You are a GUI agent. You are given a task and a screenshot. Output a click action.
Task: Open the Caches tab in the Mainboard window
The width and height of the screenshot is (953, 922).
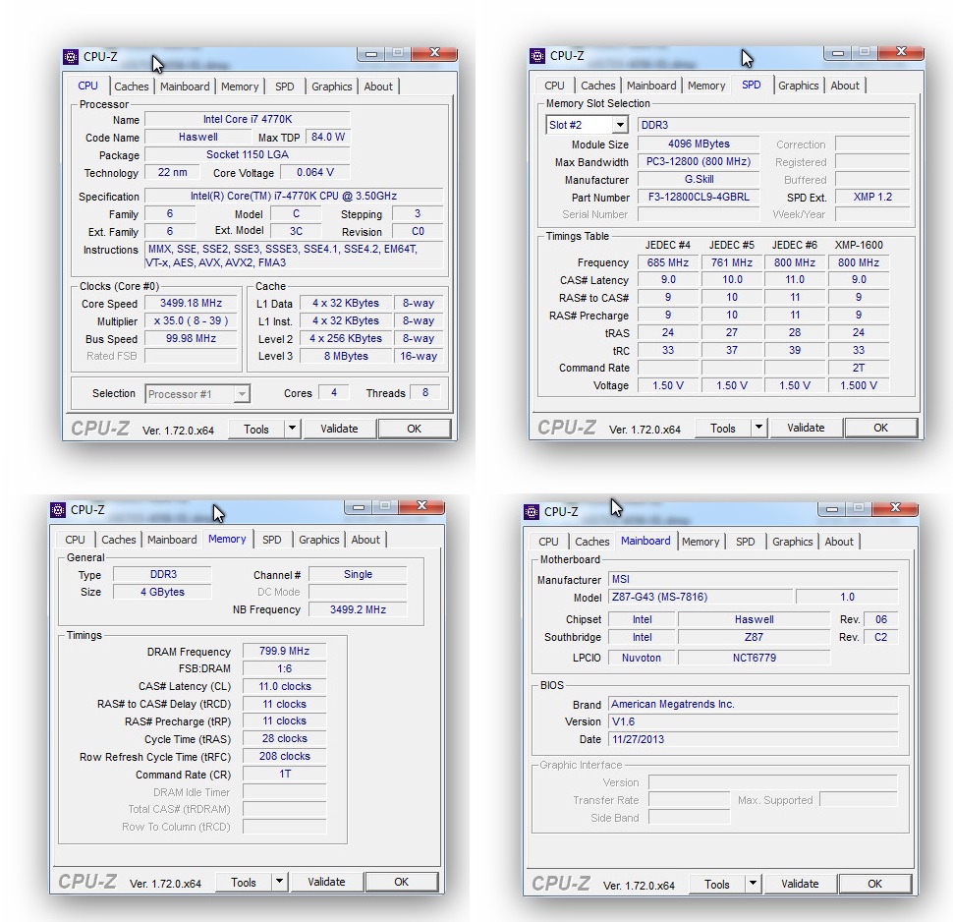(592, 542)
